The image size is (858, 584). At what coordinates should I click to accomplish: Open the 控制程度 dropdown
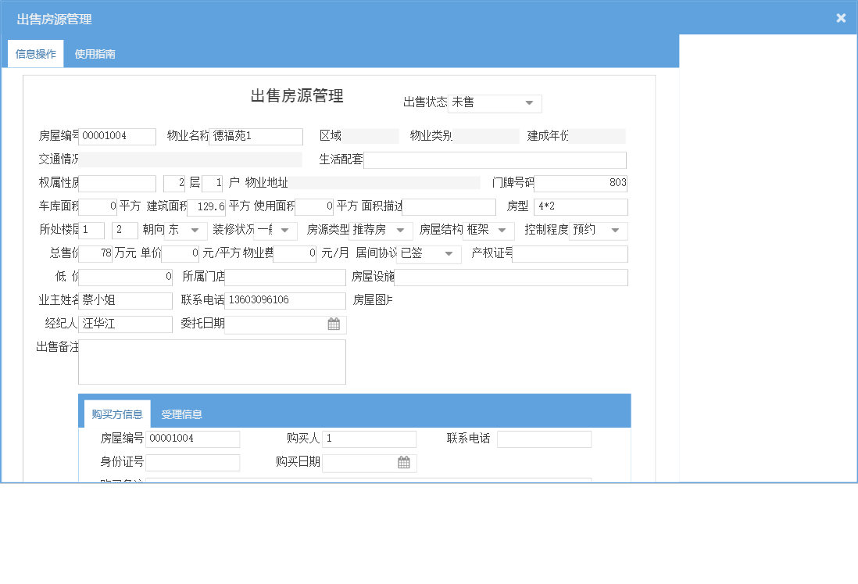pyautogui.click(x=615, y=231)
